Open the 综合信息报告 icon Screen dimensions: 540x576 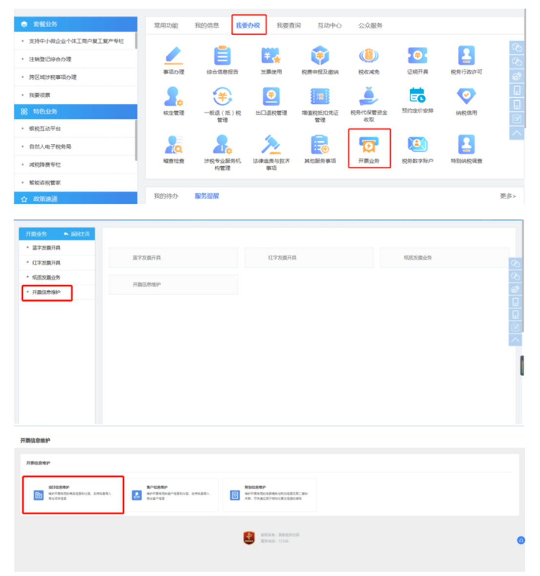(x=222, y=56)
